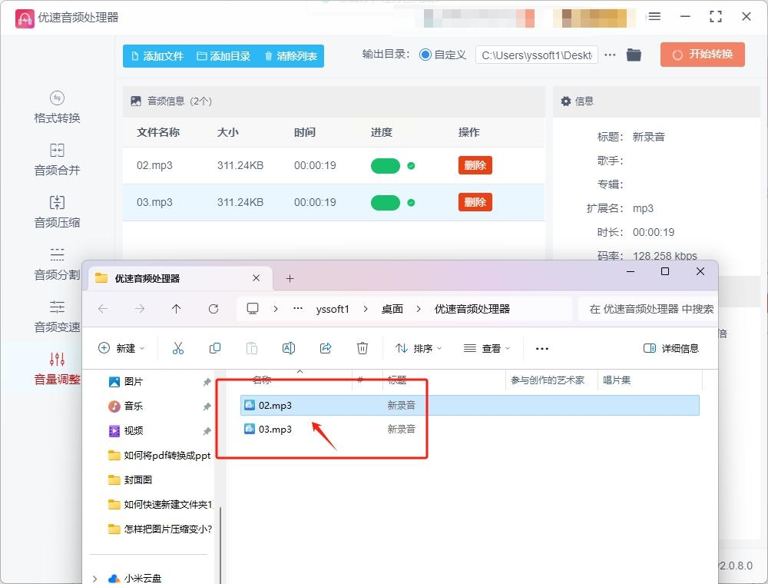
Task: Open the 封面图 folder
Action: tap(131, 480)
